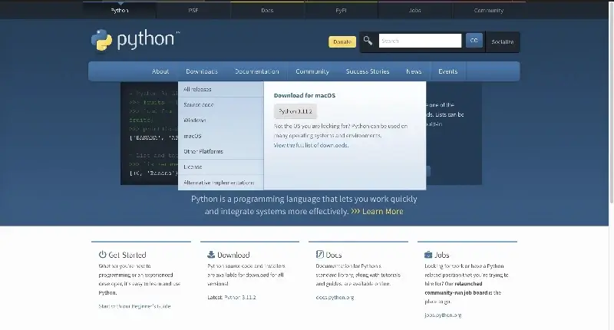Open the PSF tab at the top
The height and width of the screenshot is (330, 614).
click(x=193, y=11)
